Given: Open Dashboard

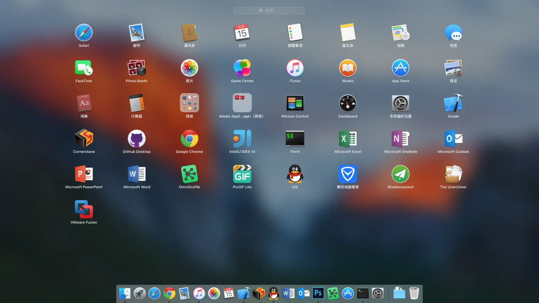Looking at the screenshot, I should (x=348, y=103).
